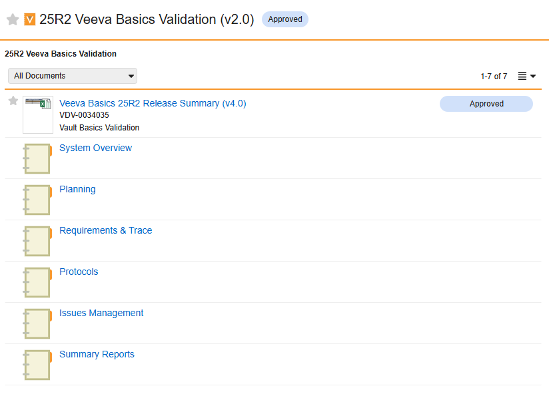
Task: Click 25R2 Veeva Basics Validation breadcrumb heading
Action: 61,54
